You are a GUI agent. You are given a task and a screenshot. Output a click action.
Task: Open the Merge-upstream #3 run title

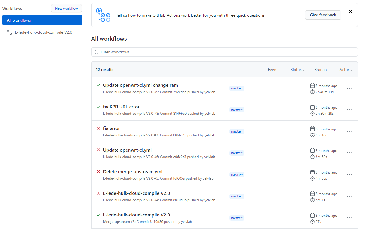(x=137, y=215)
